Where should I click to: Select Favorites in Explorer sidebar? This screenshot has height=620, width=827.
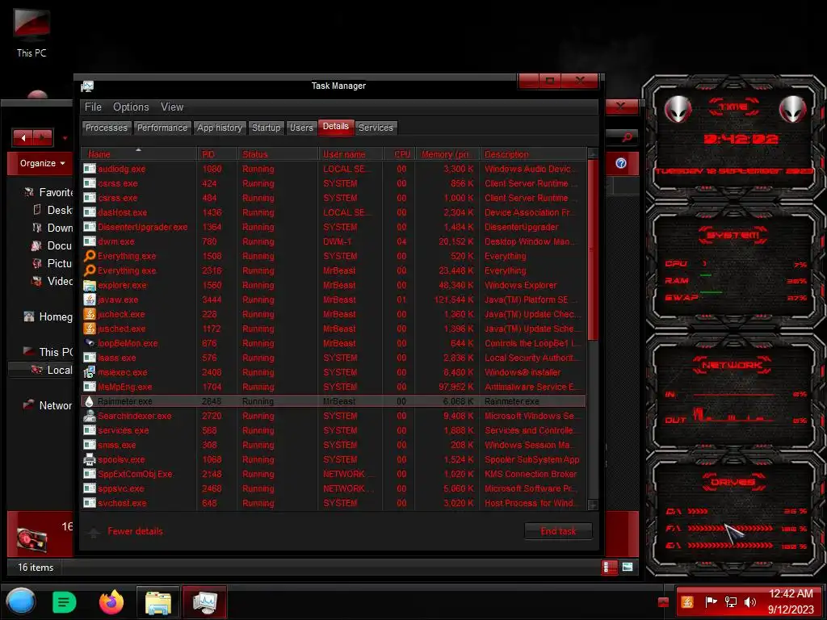coord(48,192)
